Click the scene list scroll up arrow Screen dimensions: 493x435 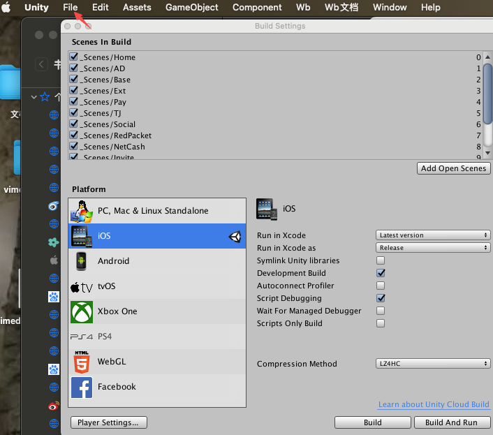click(487, 57)
